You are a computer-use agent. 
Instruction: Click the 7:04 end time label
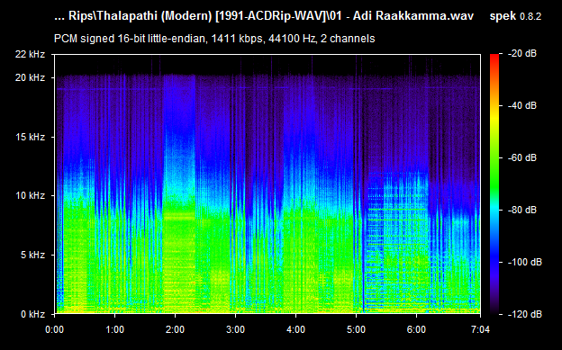[480, 329]
